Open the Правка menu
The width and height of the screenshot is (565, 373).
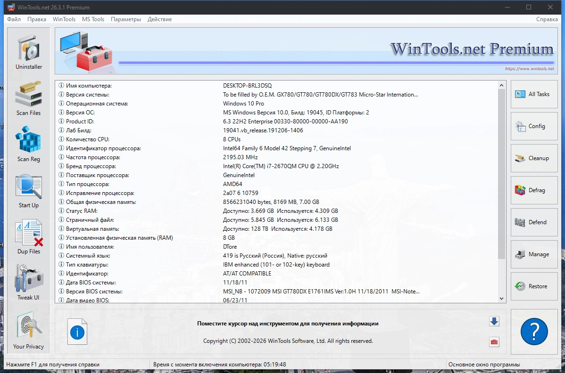[x=37, y=19]
